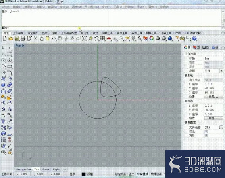Select the Explode tool in left toolbar

10,97
